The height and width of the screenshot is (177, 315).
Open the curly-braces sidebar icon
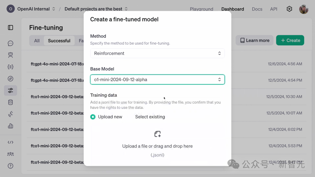click(x=10, y=67)
